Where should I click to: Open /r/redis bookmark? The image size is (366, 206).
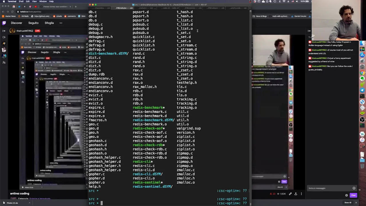tap(57, 16)
